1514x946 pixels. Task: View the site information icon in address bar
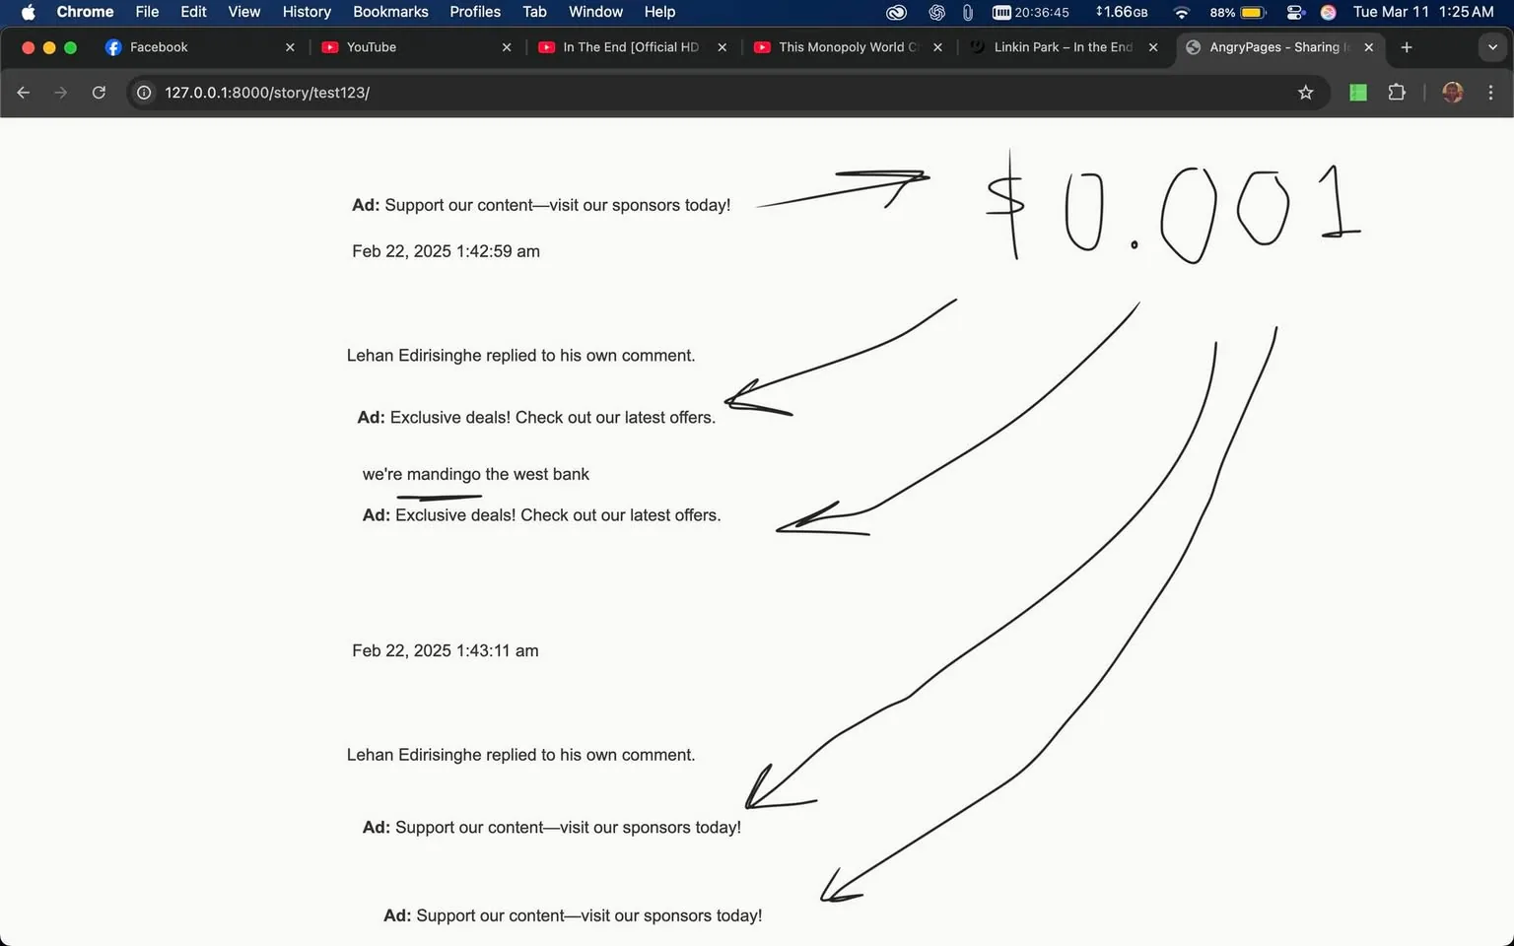(x=144, y=93)
